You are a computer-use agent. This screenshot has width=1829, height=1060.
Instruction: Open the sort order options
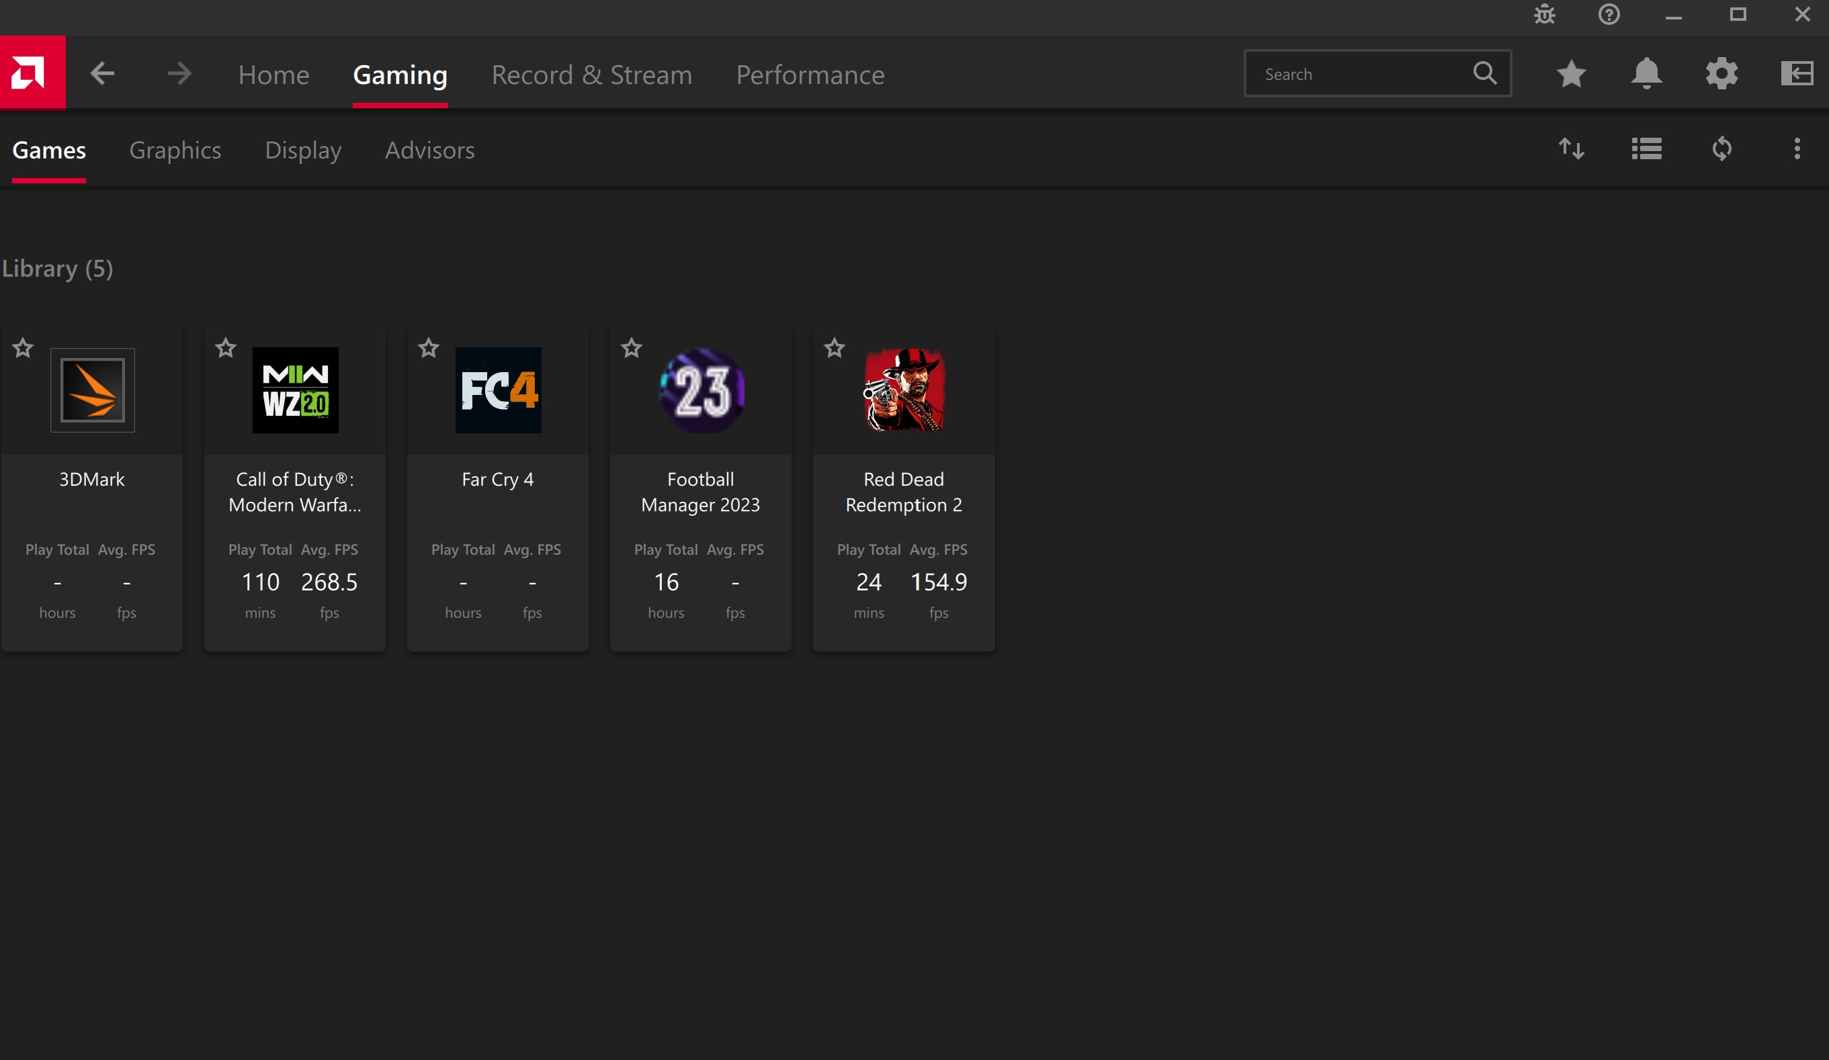[1570, 149]
